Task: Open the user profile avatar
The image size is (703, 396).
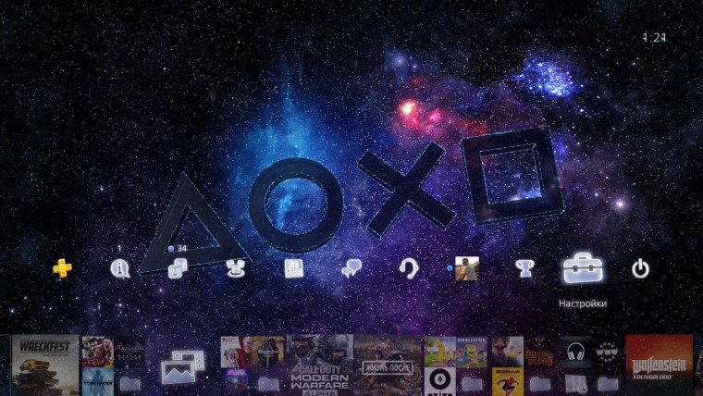Action: click(x=467, y=268)
